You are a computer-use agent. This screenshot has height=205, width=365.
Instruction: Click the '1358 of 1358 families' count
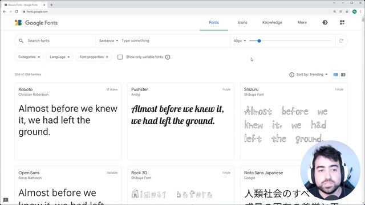(x=28, y=75)
